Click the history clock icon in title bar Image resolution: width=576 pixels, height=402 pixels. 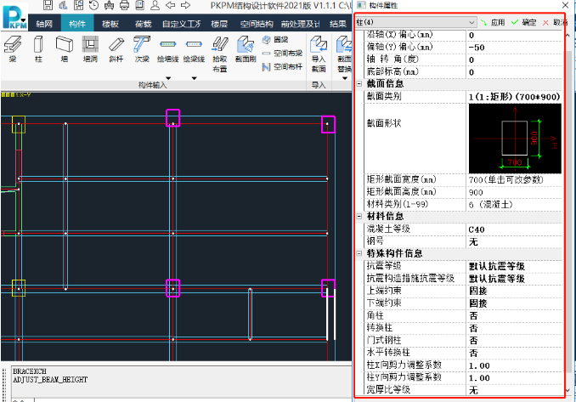[94, 5]
